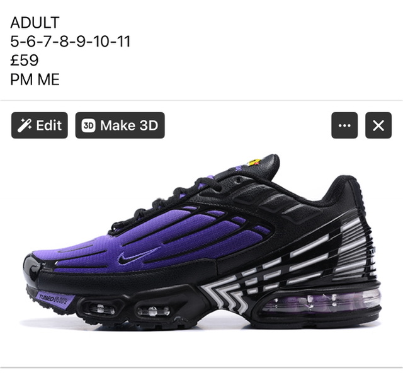
Task: Remove the photo with the X button
Action: tap(378, 125)
